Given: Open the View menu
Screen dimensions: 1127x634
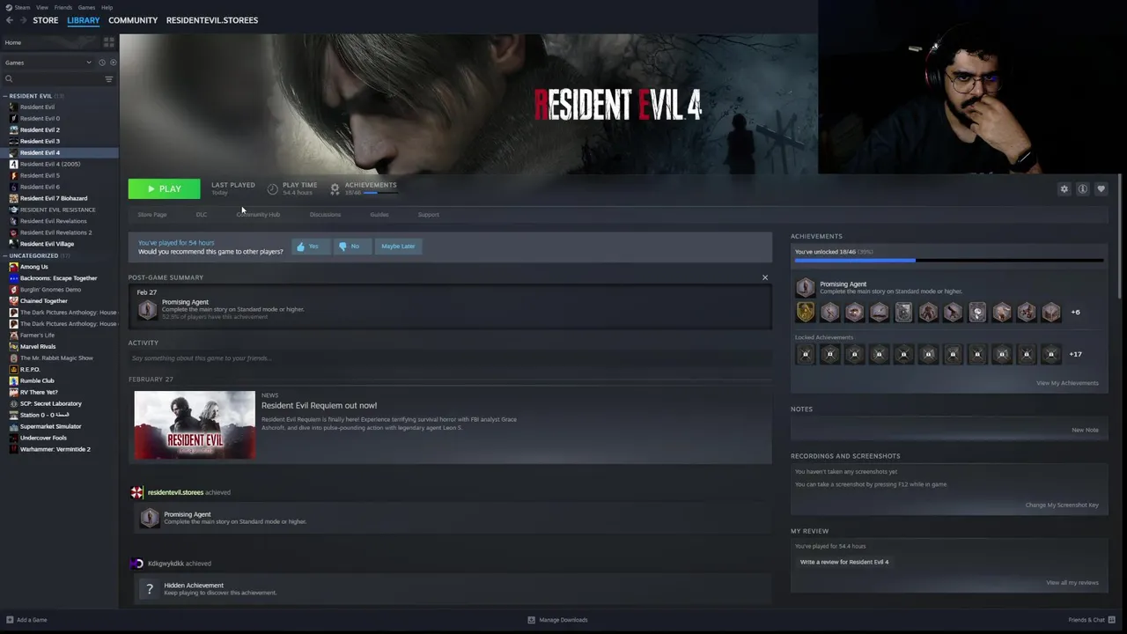Looking at the screenshot, I should pos(42,7).
